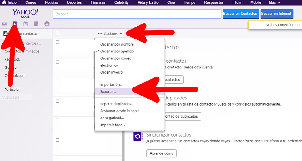Viewport: 302px width, 161px height.
Task: Check the third contact row checkbox
Action: [x=58, y=81]
